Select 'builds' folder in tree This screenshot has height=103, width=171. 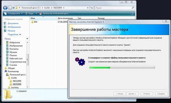click(x=14, y=78)
